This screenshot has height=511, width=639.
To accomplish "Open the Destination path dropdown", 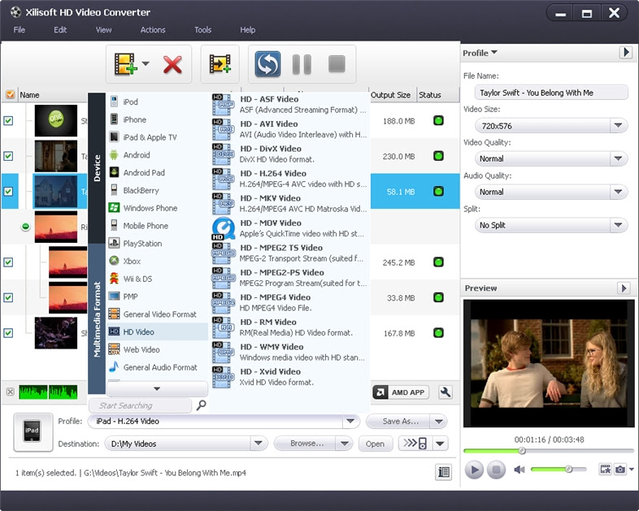I will coord(259,444).
